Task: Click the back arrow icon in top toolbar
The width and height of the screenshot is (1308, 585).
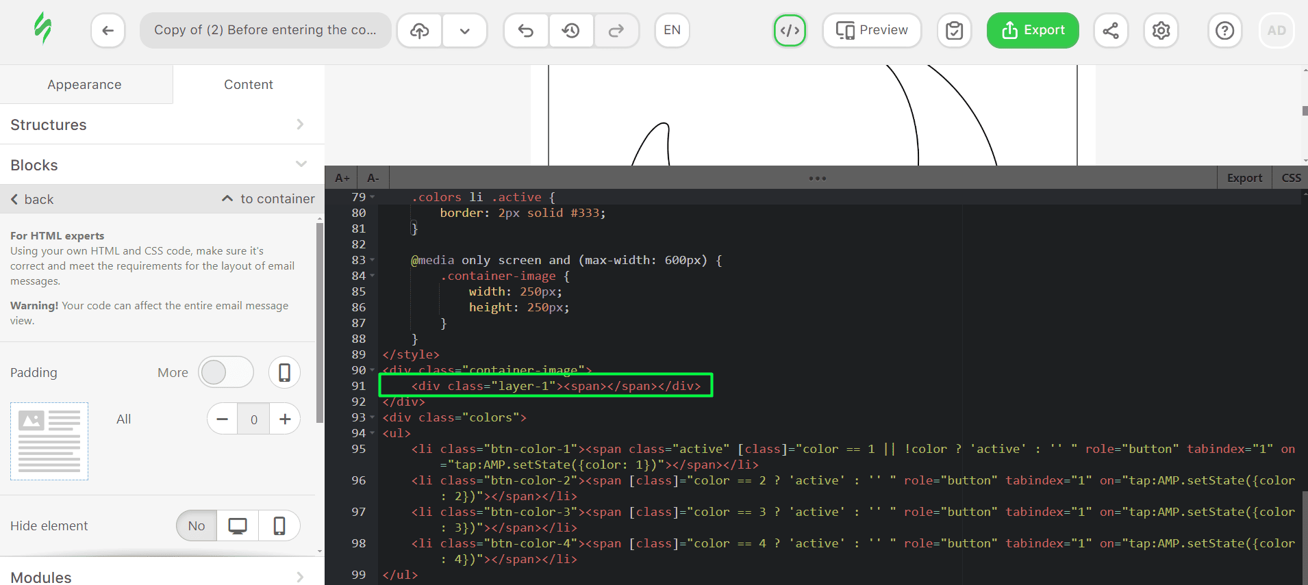Action: coord(108,30)
